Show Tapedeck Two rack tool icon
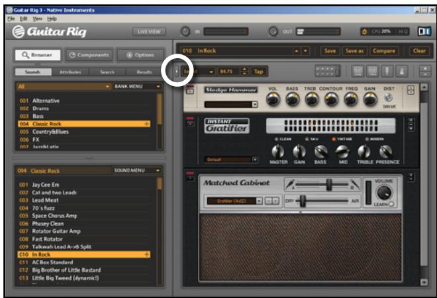437x298 pixels. click(x=372, y=72)
